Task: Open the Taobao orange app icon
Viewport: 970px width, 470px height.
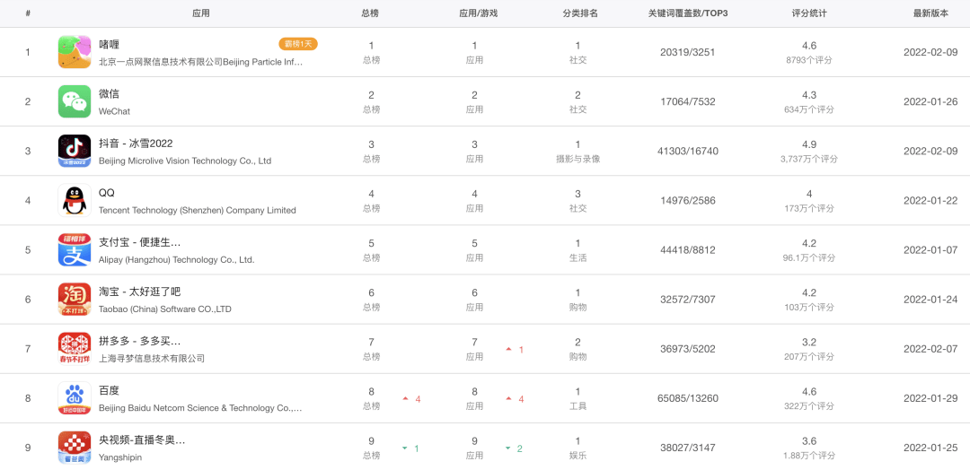Action: [75, 300]
